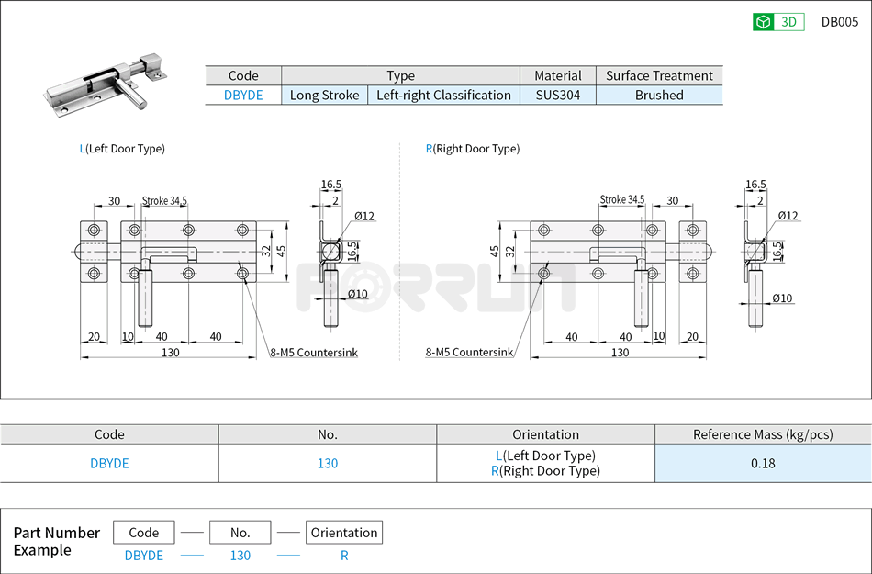
Task: Open the No. box in Part Number Example
Action: coord(240,532)
